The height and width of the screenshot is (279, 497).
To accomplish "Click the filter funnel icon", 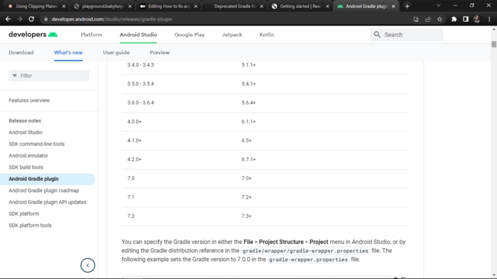I will click(14, 75).
